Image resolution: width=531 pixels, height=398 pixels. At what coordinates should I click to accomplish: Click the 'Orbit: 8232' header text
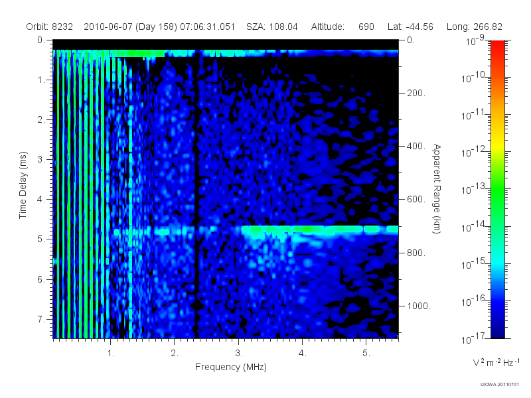49,27
